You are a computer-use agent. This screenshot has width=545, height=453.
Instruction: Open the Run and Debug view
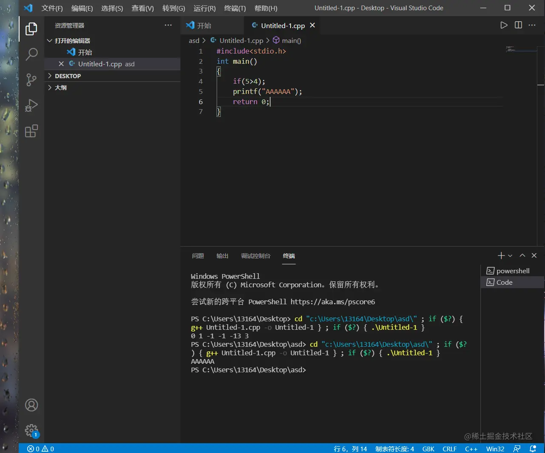click(31, 105)
